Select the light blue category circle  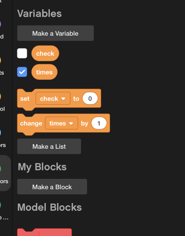1,133
